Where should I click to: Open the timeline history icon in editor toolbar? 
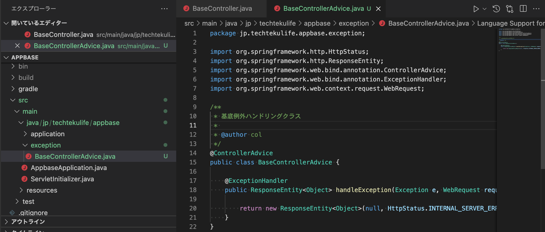[x=496, y=9]
